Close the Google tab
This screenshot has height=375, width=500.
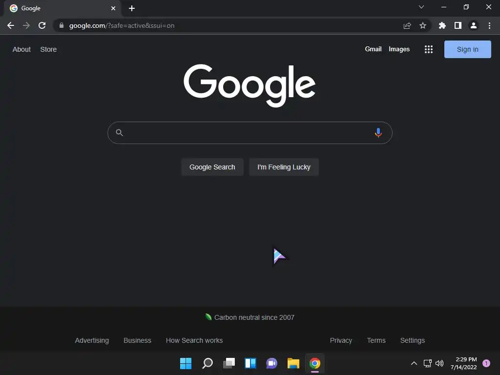pyautogui.click(x=113, y=8)
